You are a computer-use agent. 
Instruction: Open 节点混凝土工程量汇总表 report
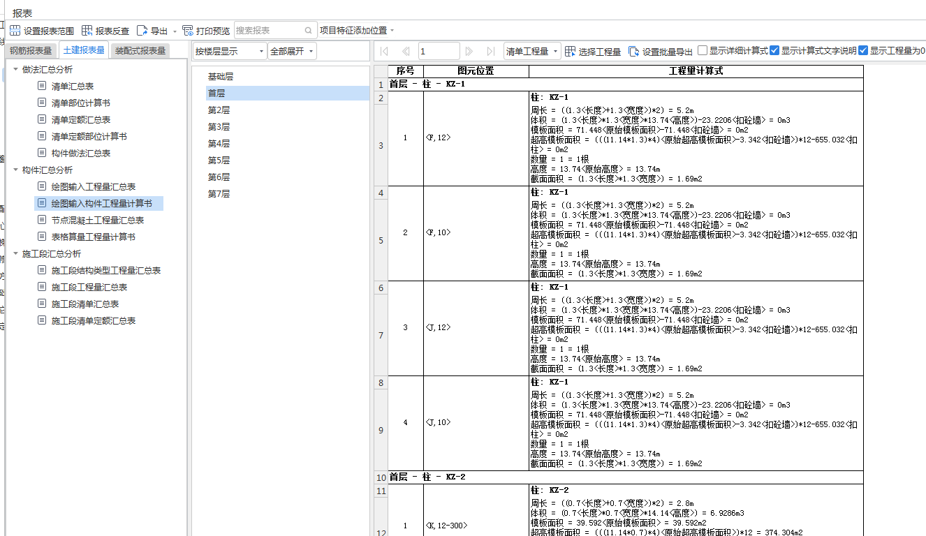98,220
